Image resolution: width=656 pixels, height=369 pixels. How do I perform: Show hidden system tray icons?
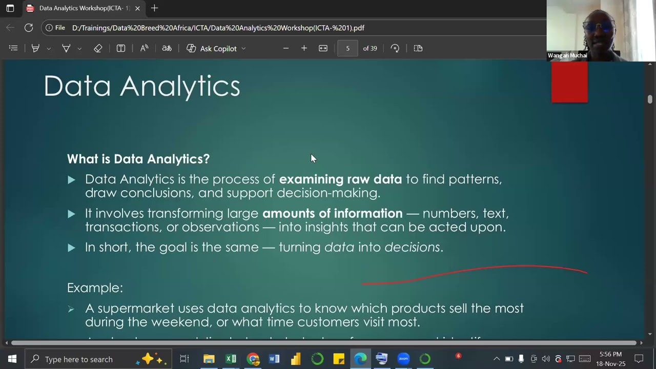(x=496, y=359)
